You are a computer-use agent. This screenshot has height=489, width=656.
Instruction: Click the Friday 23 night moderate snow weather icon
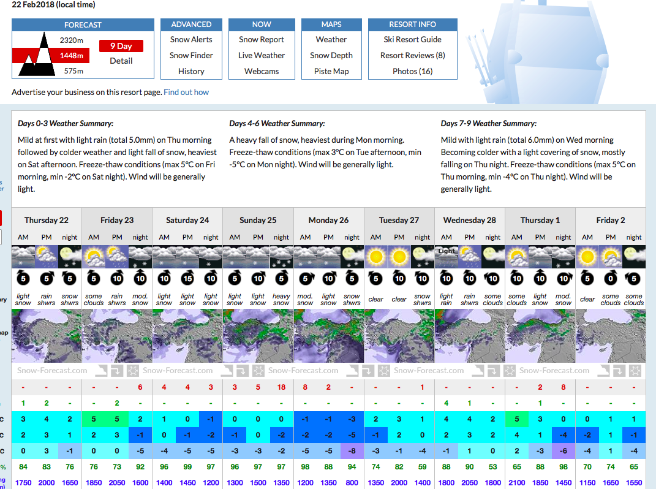(x=140, y=257)
